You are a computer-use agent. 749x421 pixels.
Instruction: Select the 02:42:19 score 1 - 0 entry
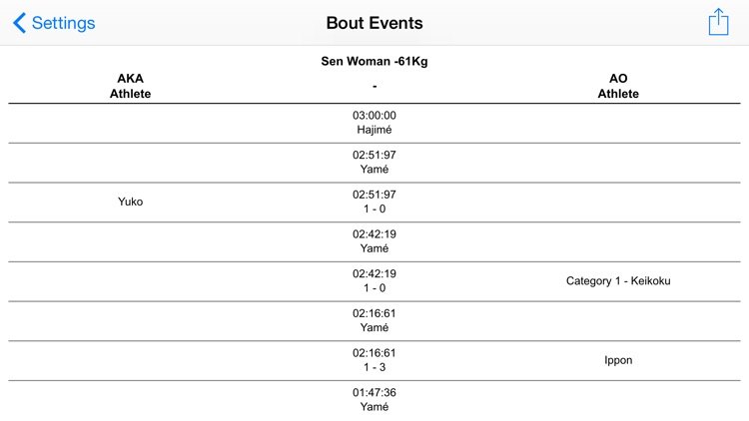(x=374, y=281)
